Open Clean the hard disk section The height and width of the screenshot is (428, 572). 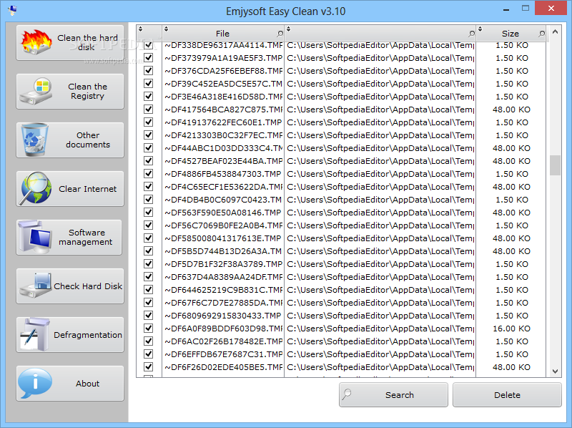[70, 42]
